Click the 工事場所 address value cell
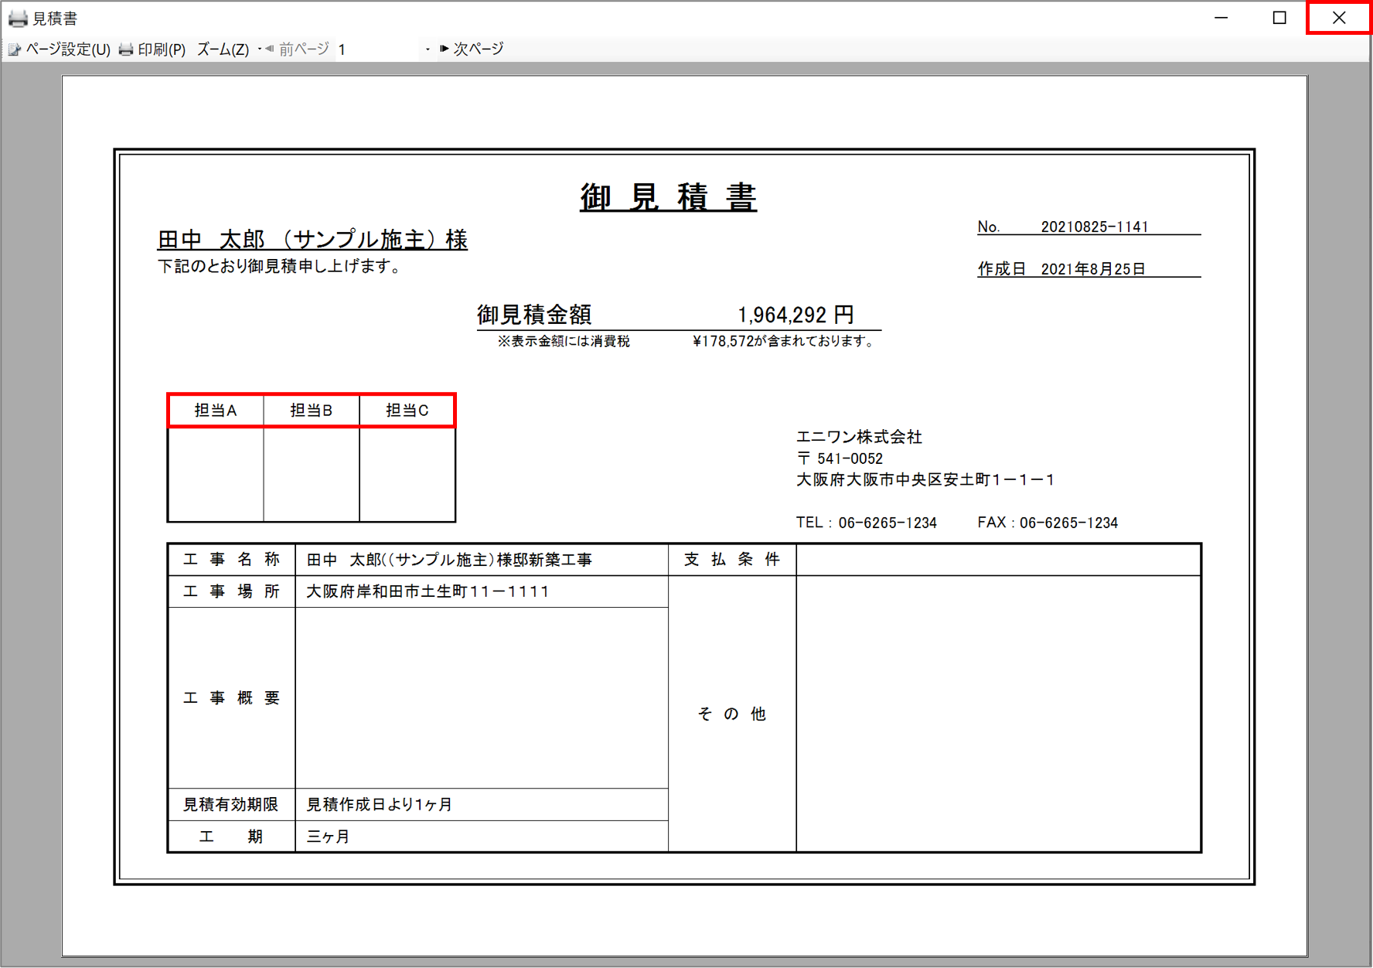Viewport: 1373px width, 968px height. (481, 591)
